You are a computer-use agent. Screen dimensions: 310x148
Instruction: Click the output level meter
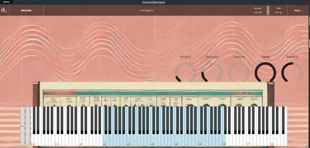click(268, 11)
